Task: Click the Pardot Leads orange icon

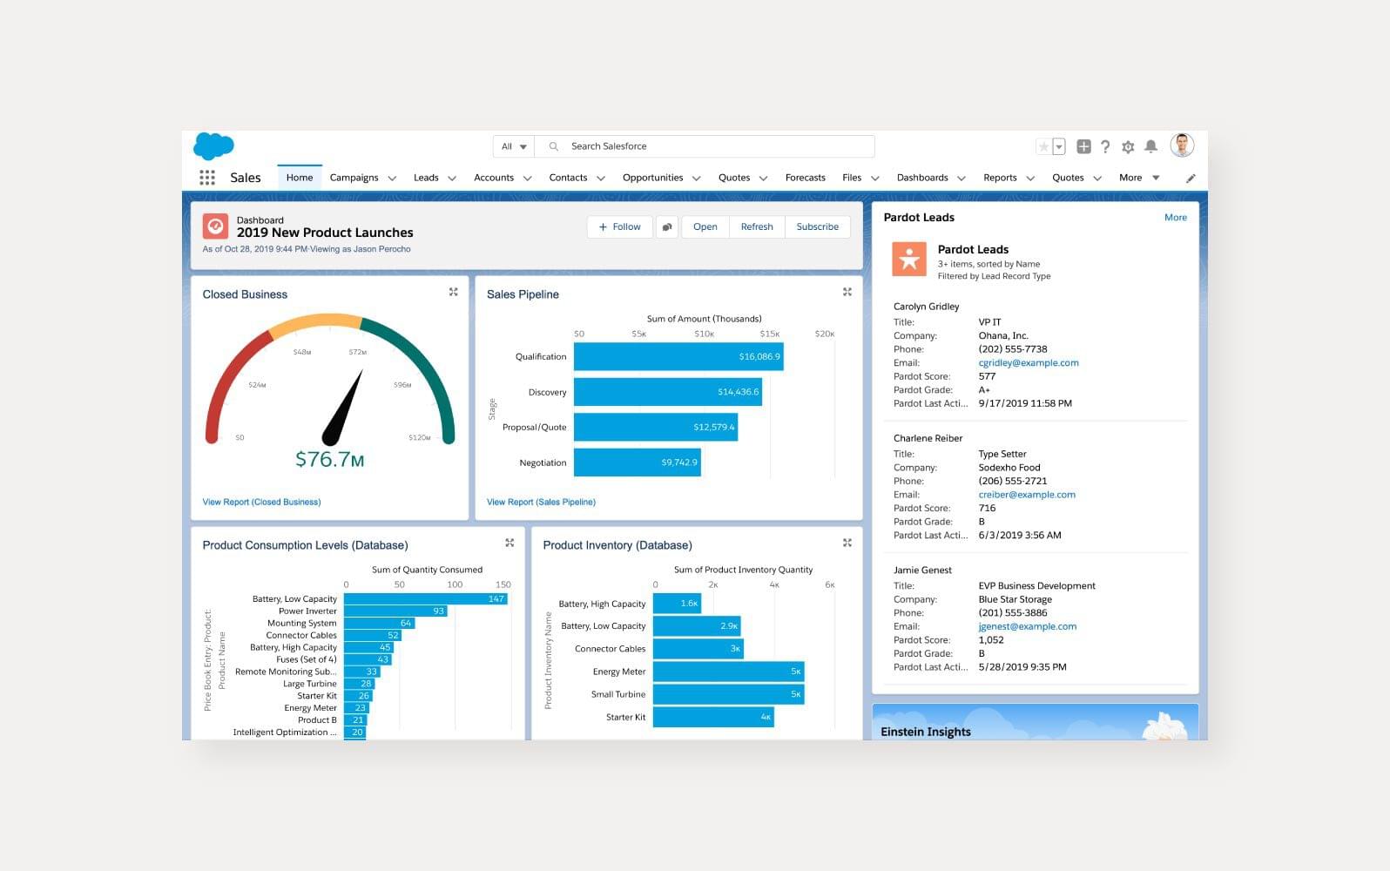Action: tap(909, 259)
